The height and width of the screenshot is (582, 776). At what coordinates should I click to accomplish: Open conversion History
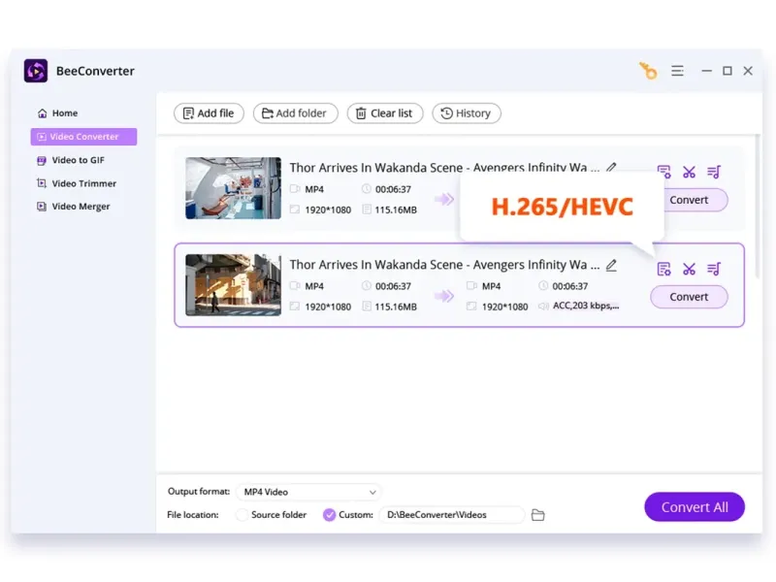tap(467, 113)
